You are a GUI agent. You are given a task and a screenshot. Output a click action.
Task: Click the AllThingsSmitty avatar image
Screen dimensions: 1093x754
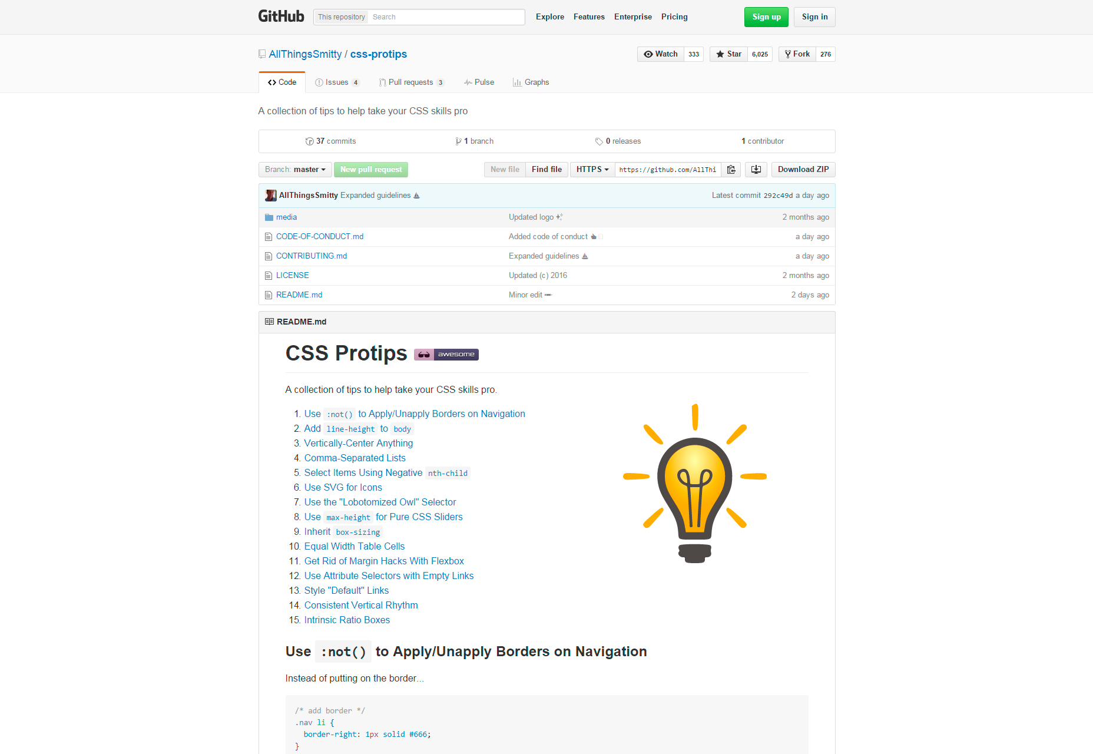(271, 196)
